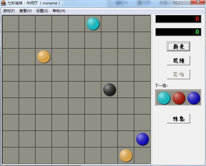
Task: Click the 再来 restart button
Action: [178, 46]
